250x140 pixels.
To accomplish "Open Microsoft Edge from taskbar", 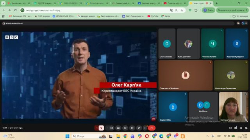I will [161, 136].
